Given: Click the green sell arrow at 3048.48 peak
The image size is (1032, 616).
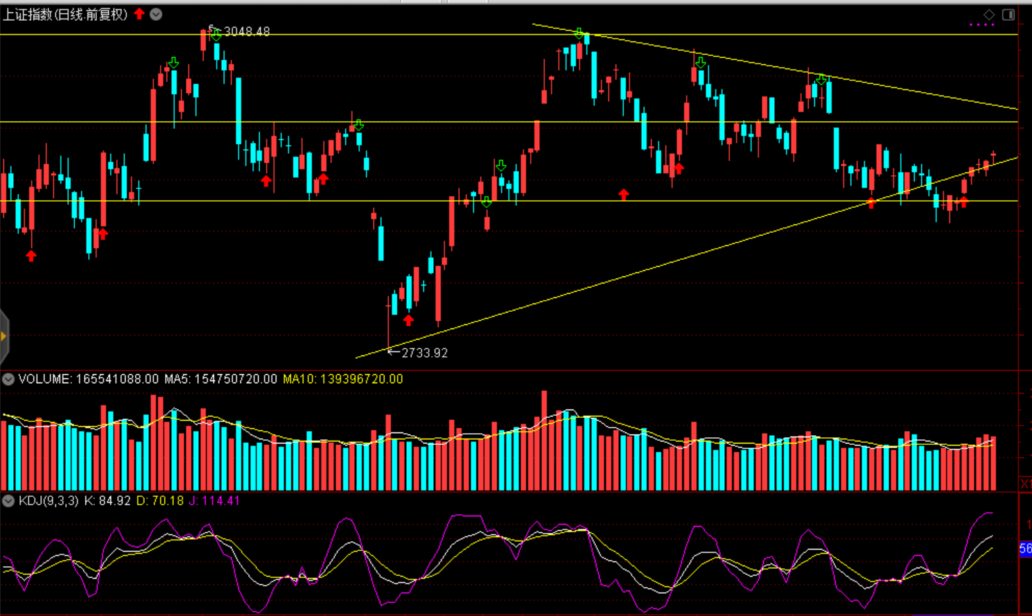Looking at the screenshot, I should 217,36.
